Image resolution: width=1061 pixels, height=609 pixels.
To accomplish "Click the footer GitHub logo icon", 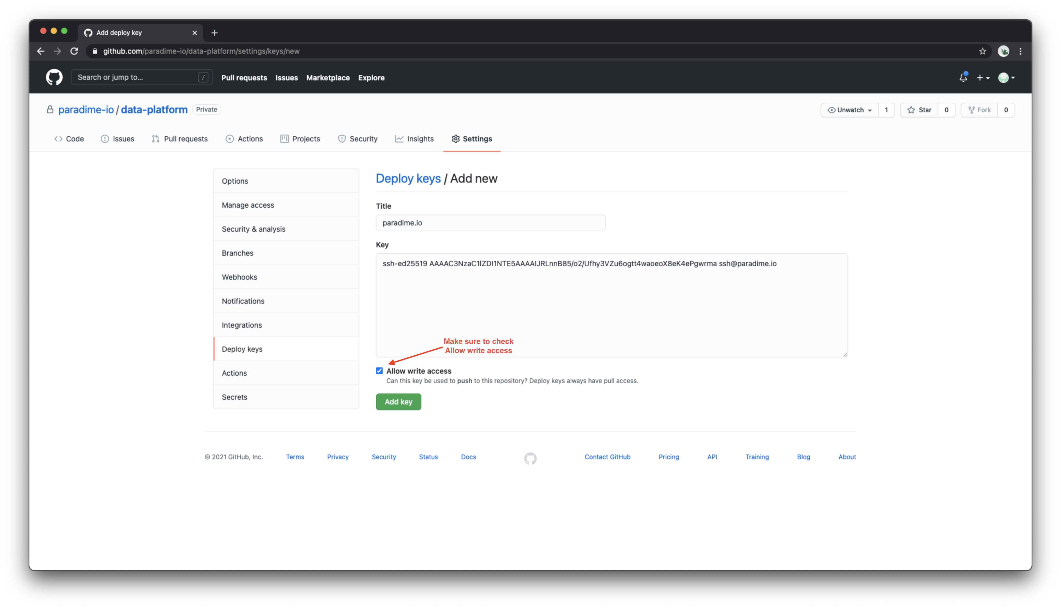I will 530,458.
